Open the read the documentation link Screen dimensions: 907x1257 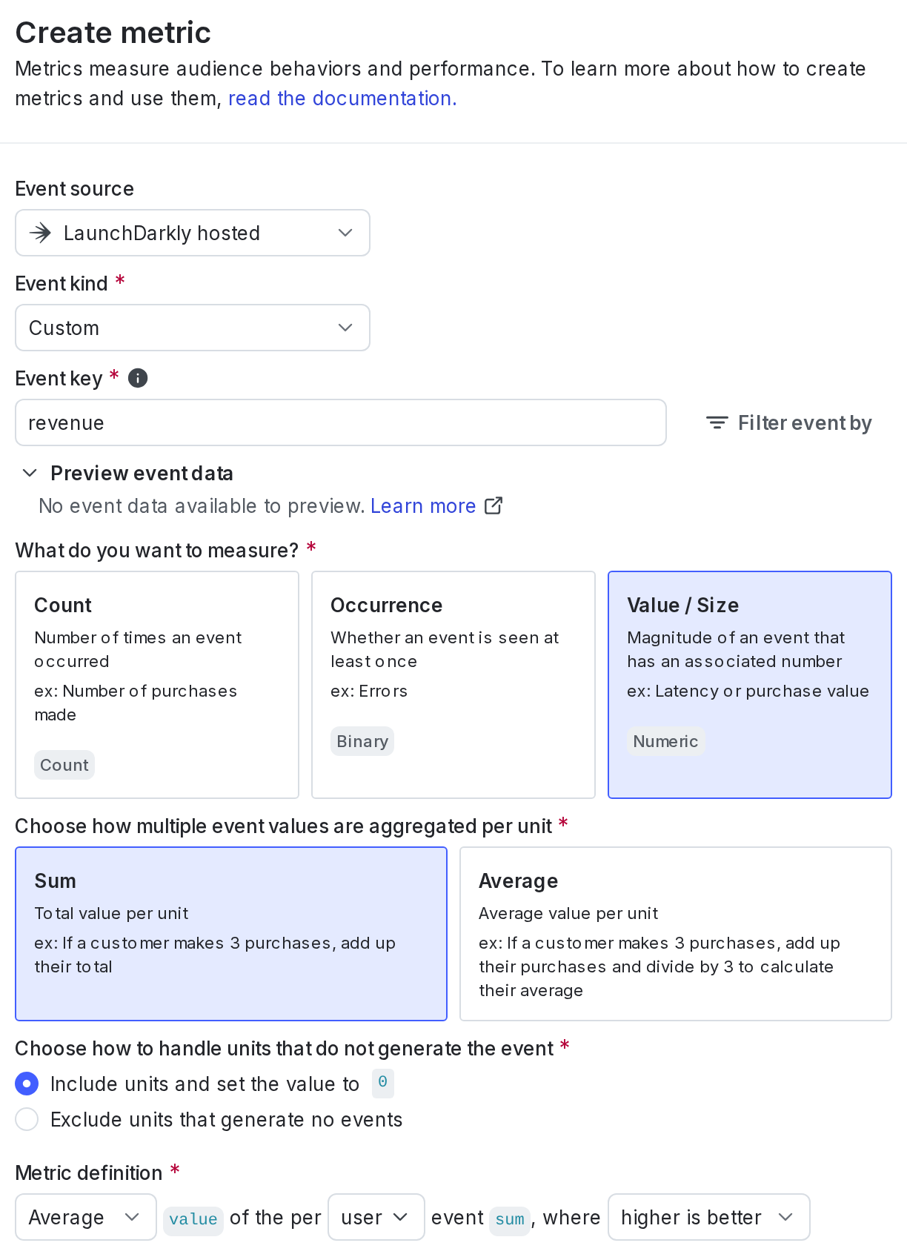pyautogui.click(x=342, y=98)
